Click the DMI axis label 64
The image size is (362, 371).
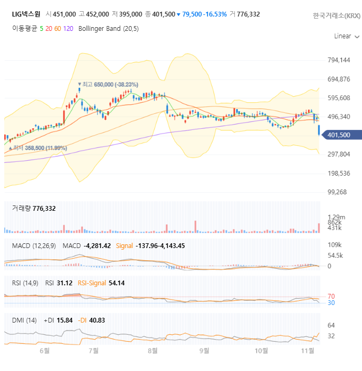coord(331,325)
